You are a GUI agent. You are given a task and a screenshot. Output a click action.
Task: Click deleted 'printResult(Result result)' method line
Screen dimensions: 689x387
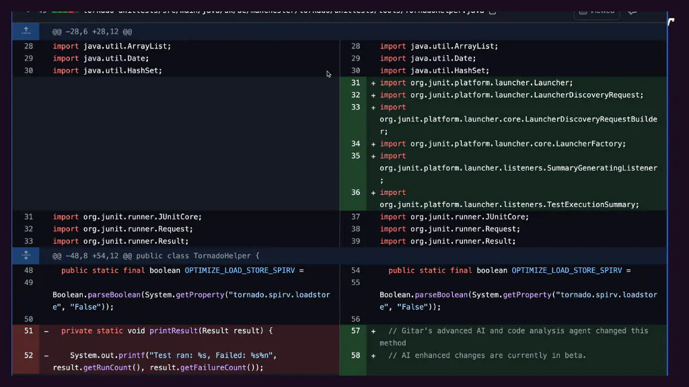tap(167, 331)
